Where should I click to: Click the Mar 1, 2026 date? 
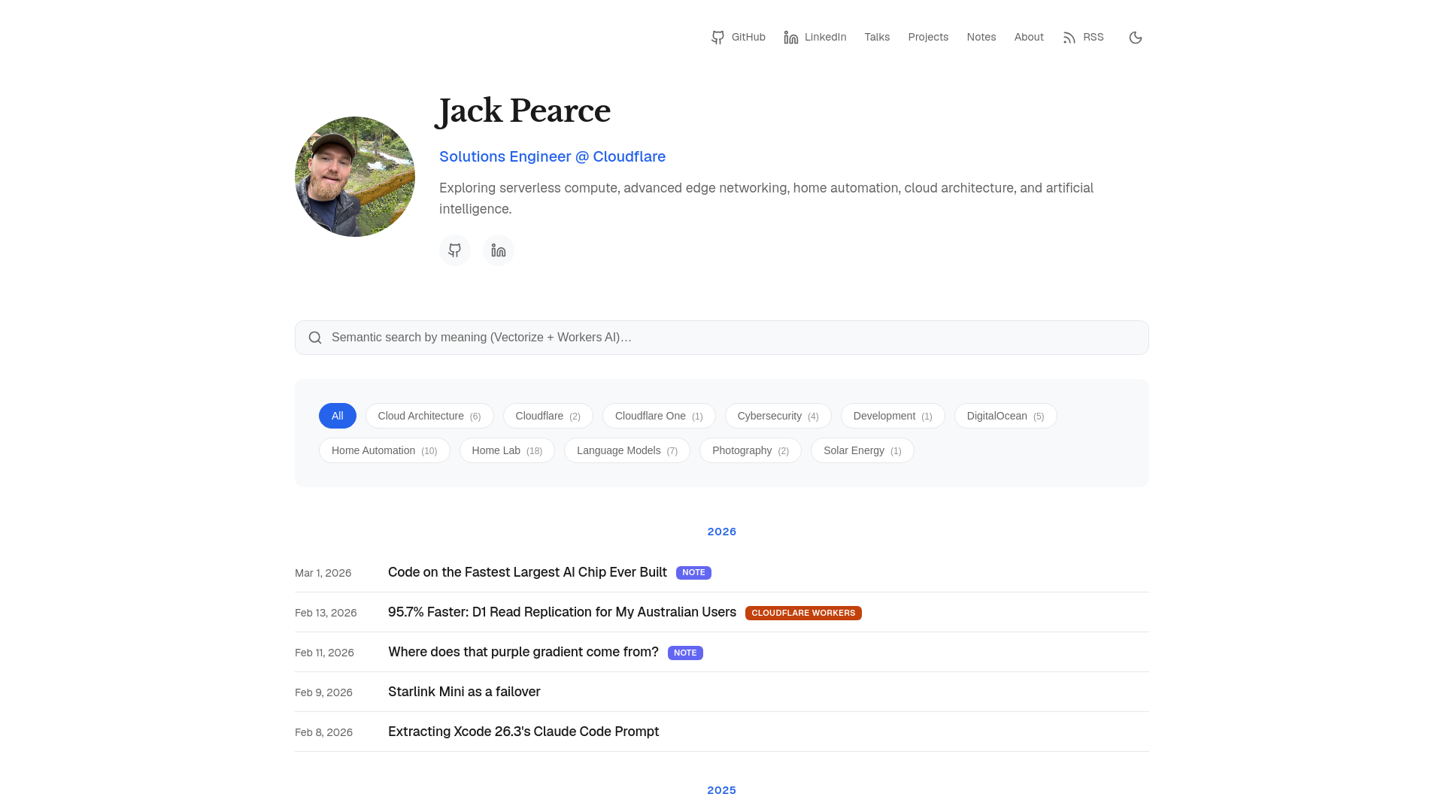(x=323, y=573)
